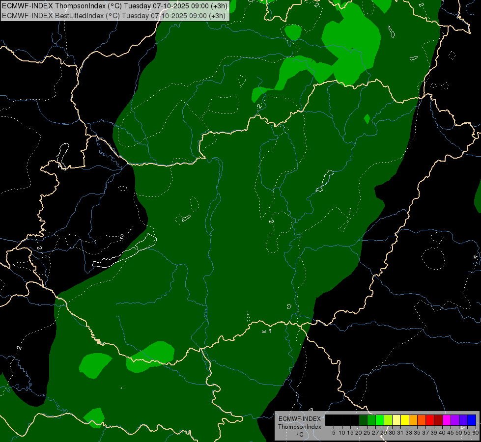Select the dark green 20–25 legend swatch
Screen dimensions: 481x442
[x=363, y=420]
